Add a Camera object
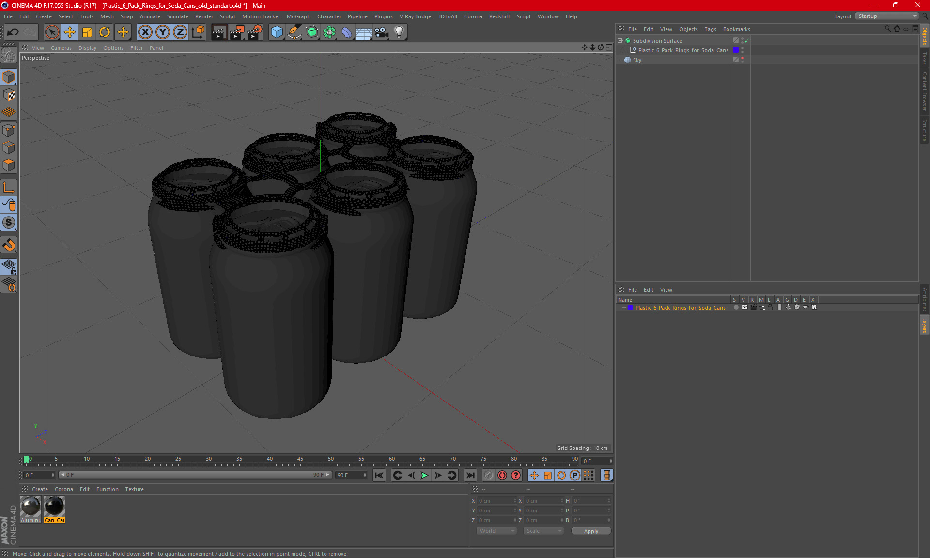This screenshot has width=930, height=558. 382,32
